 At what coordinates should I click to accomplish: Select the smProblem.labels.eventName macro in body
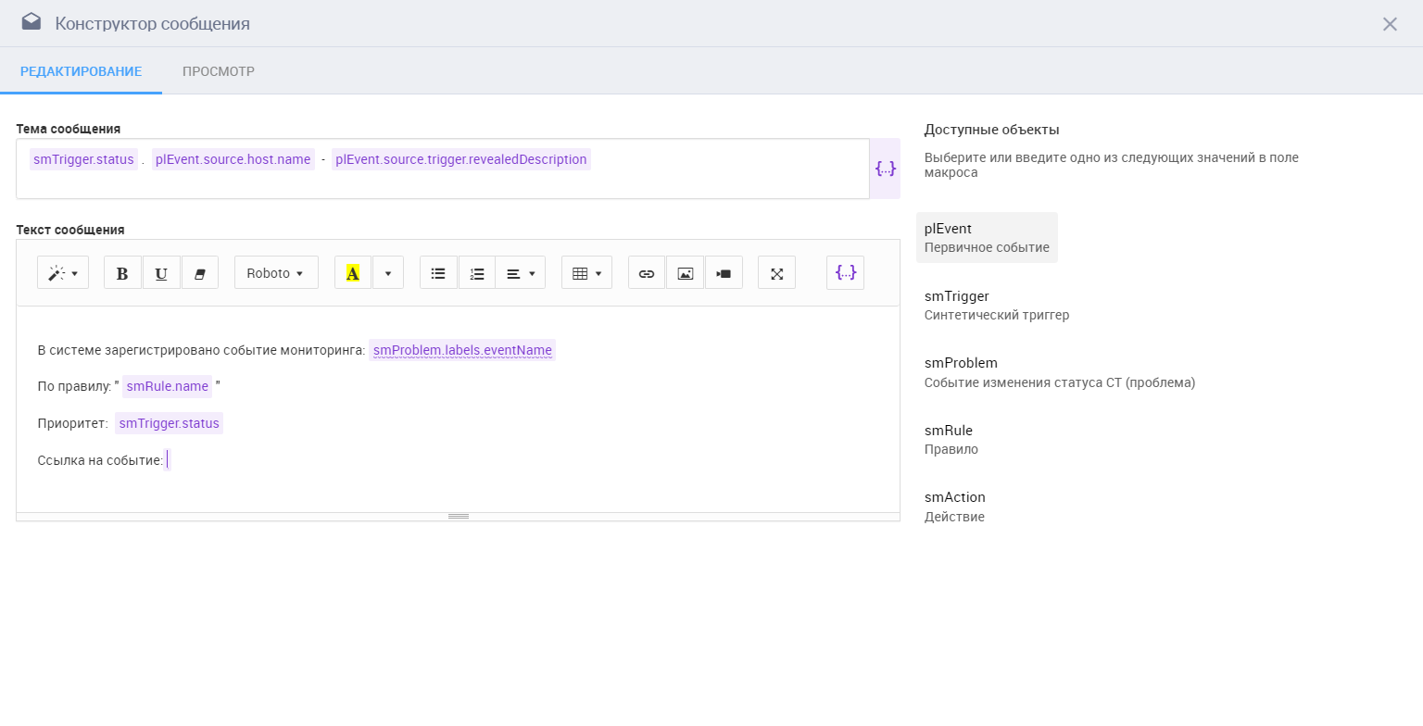click(x=462, y=350)
